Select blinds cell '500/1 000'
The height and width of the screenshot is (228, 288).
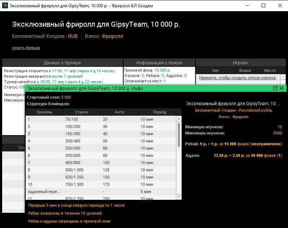74,170
